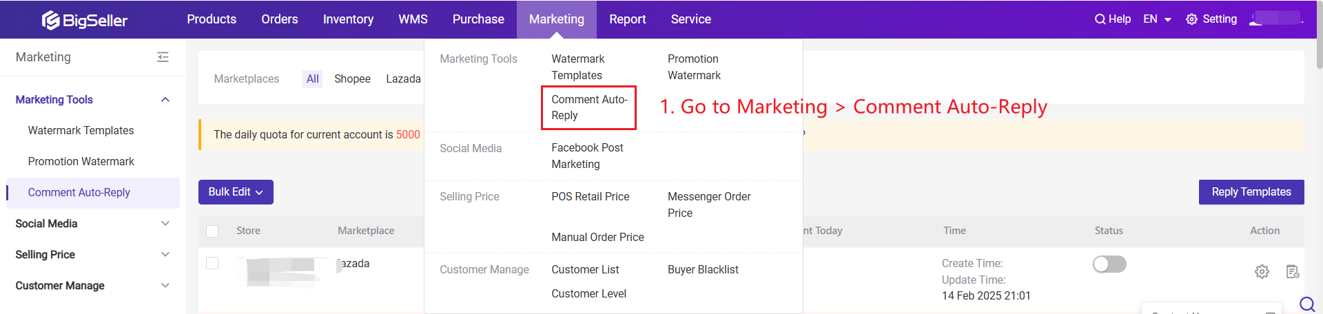Open the Products menu
Viewport: 1323px width, 314px height.
coord(212,19)
